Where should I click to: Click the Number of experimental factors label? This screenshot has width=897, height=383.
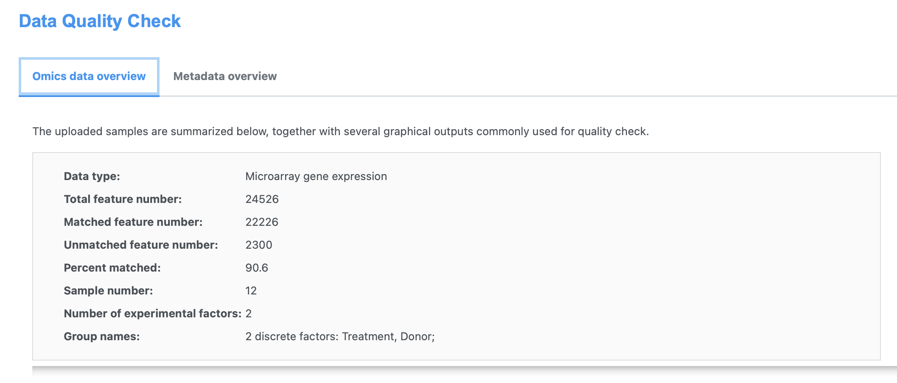pyautogui.click(x=152, y=314)
